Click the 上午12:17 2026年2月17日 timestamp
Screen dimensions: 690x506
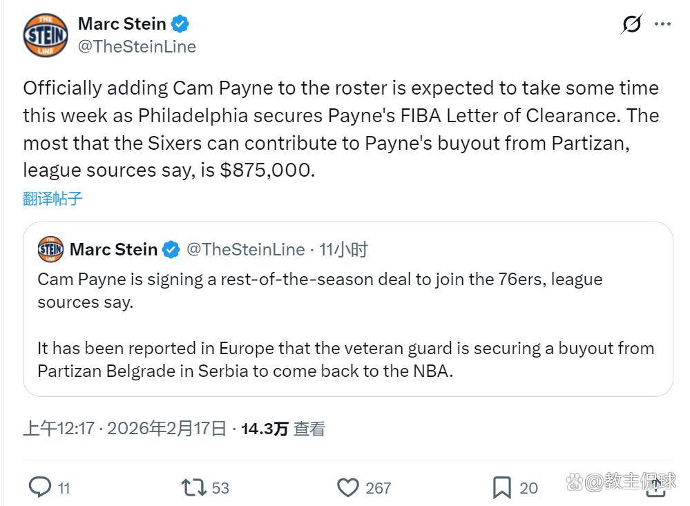(x=125, y=429)
